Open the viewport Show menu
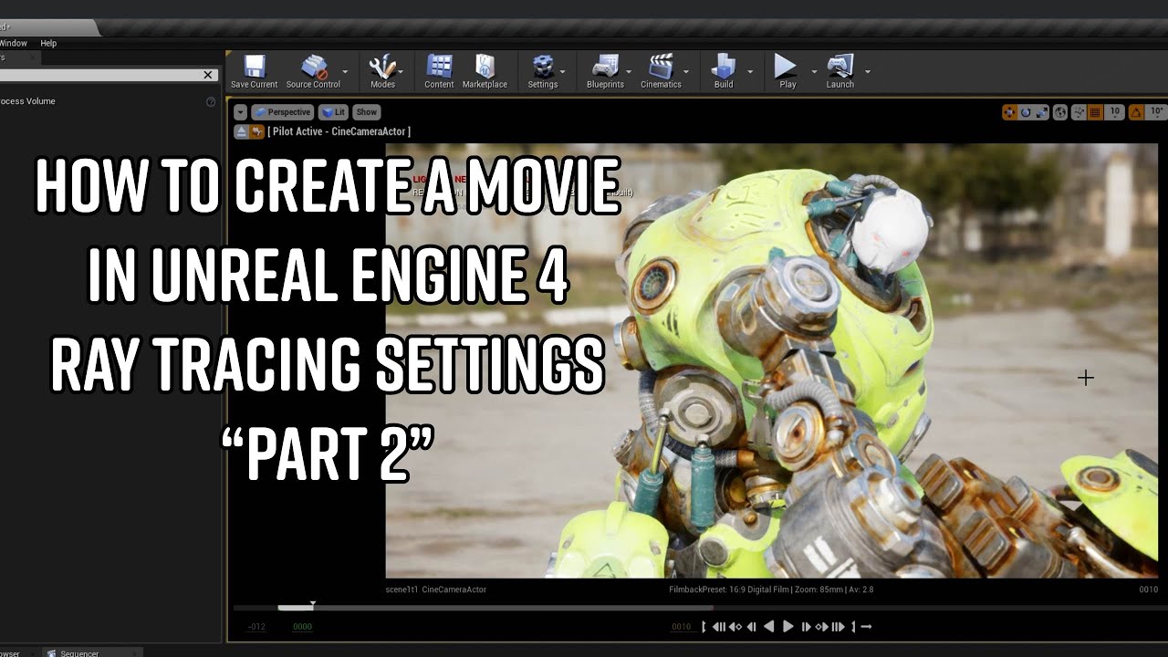 tap(366, 112)
